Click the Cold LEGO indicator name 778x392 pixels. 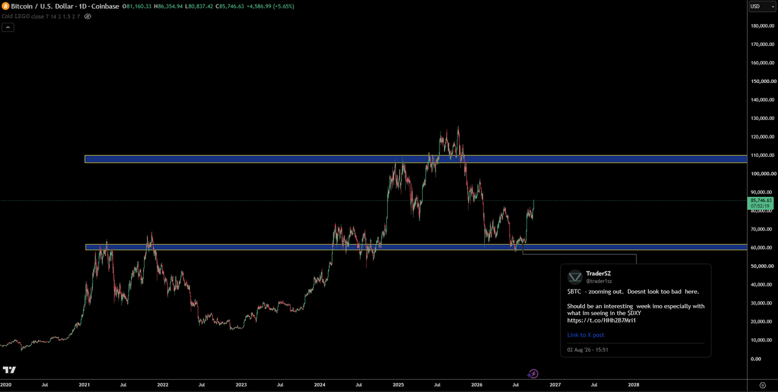pos(16,16)
